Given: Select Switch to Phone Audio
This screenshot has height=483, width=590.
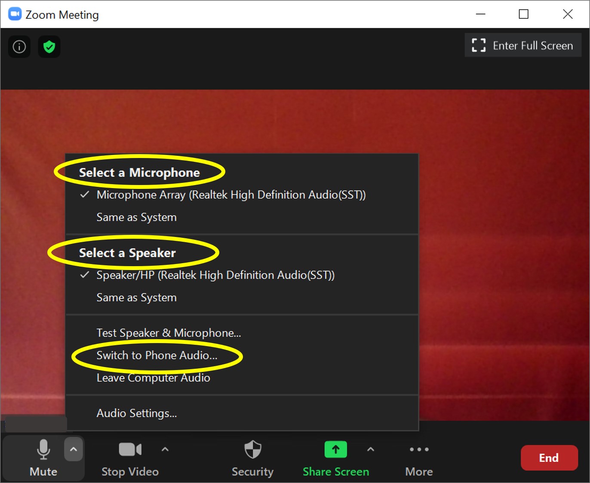Looking at the screenshot, I should (157, 355).
